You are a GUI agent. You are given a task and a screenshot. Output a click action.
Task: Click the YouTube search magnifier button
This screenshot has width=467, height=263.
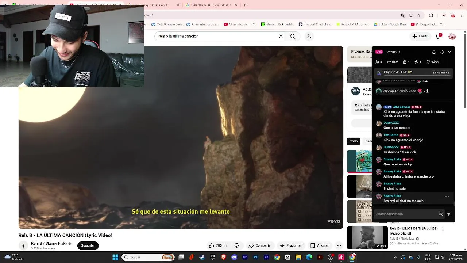[293, 36]
